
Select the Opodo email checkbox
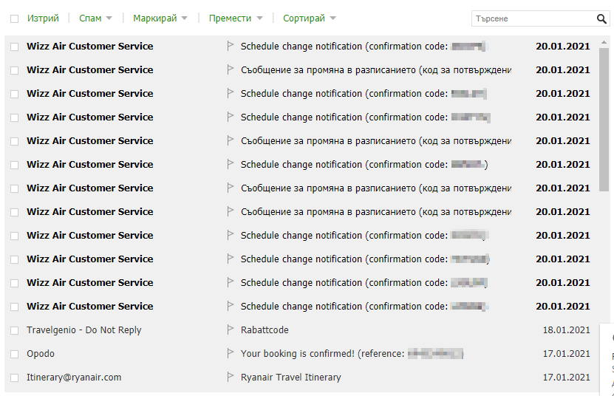[x=15, y=354]
